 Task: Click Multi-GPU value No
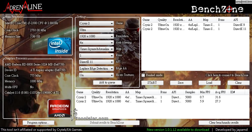(32, 87)
